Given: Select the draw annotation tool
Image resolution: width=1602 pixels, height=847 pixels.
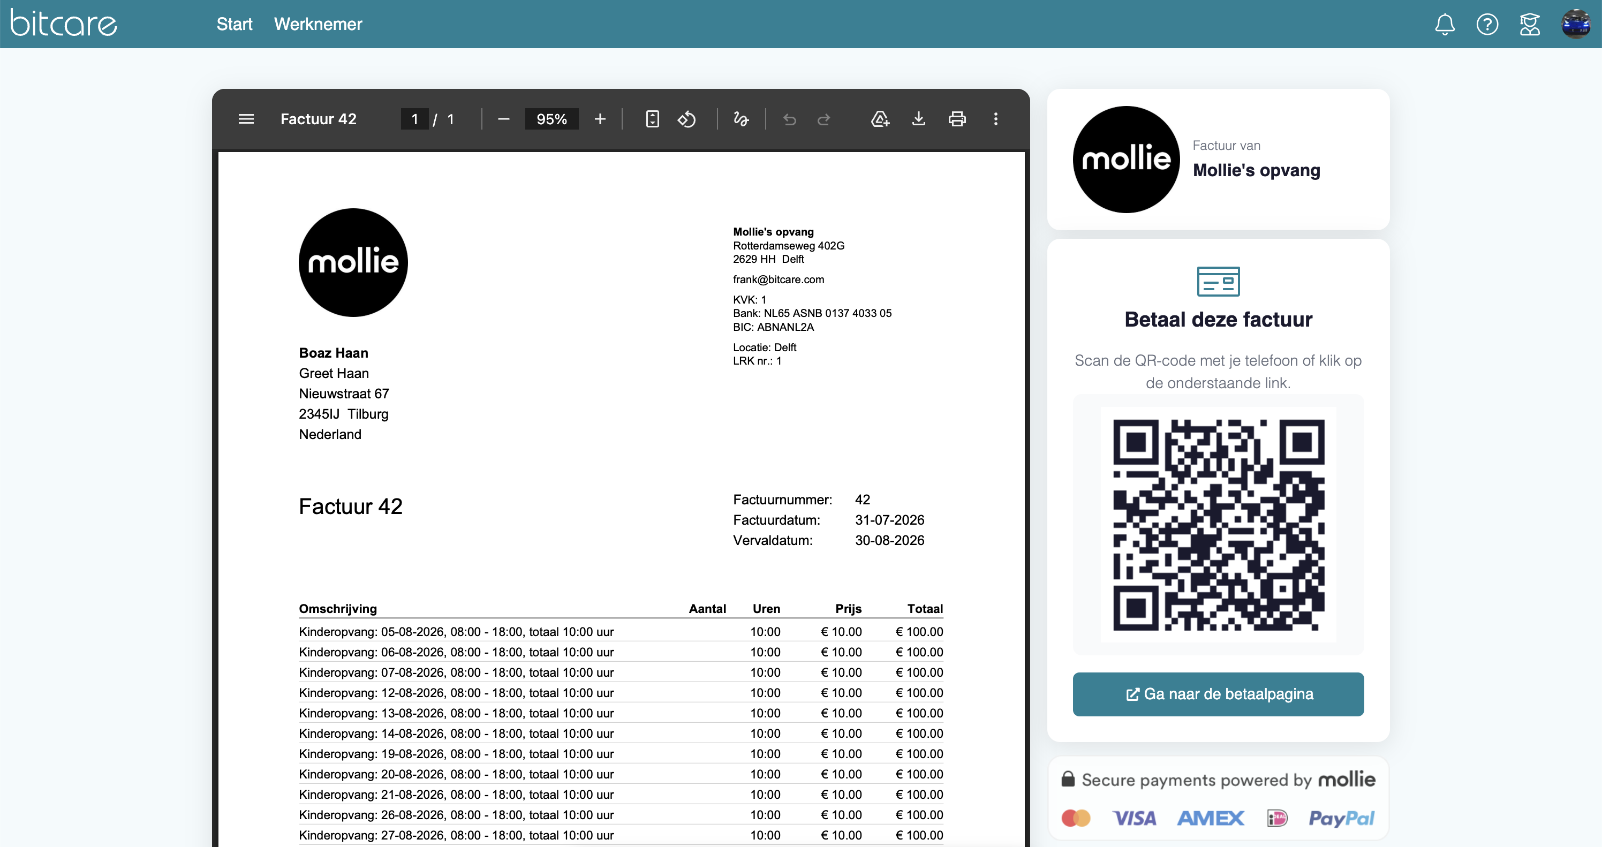Looking at the screenshot, I should click(740, 119).
